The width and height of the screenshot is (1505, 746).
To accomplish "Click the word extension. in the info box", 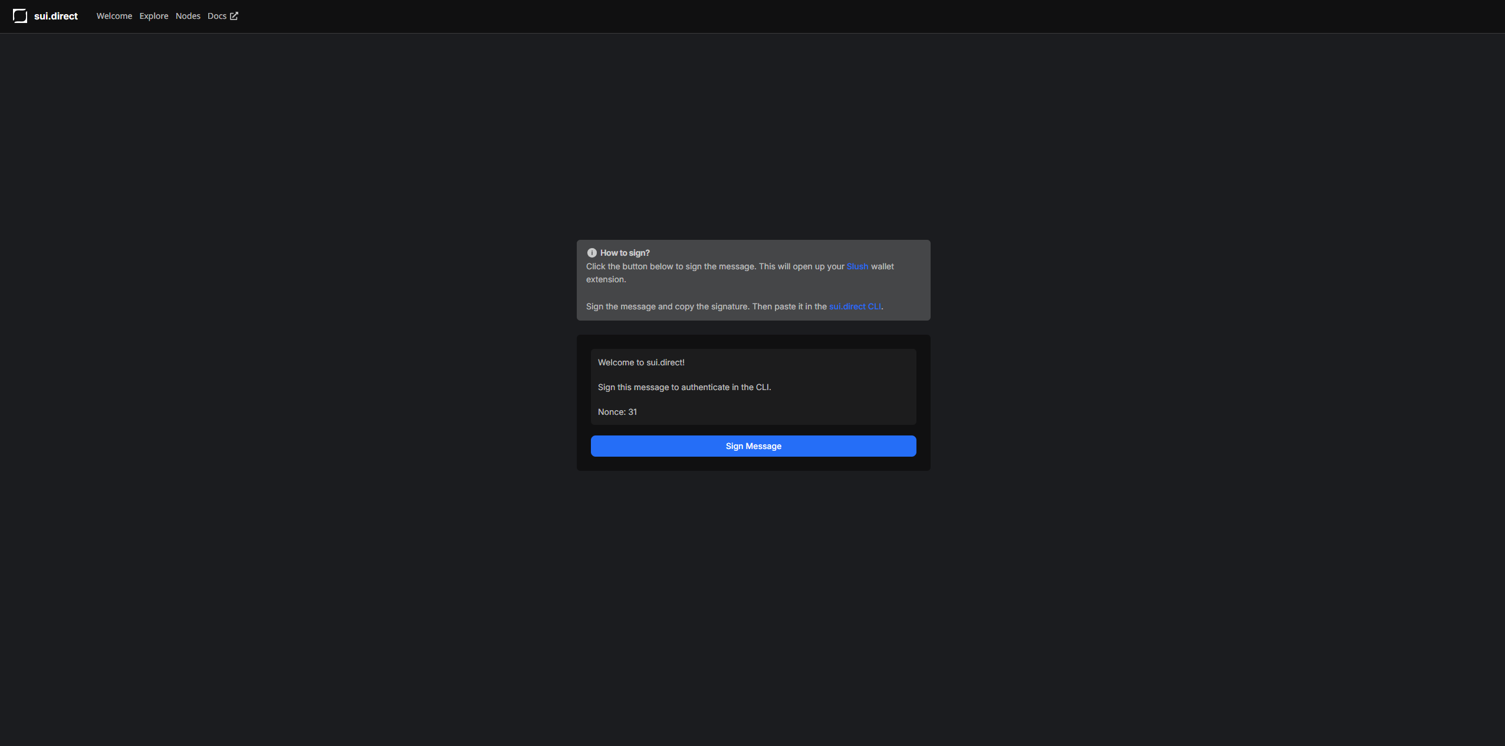I will [x=606, y=279].
